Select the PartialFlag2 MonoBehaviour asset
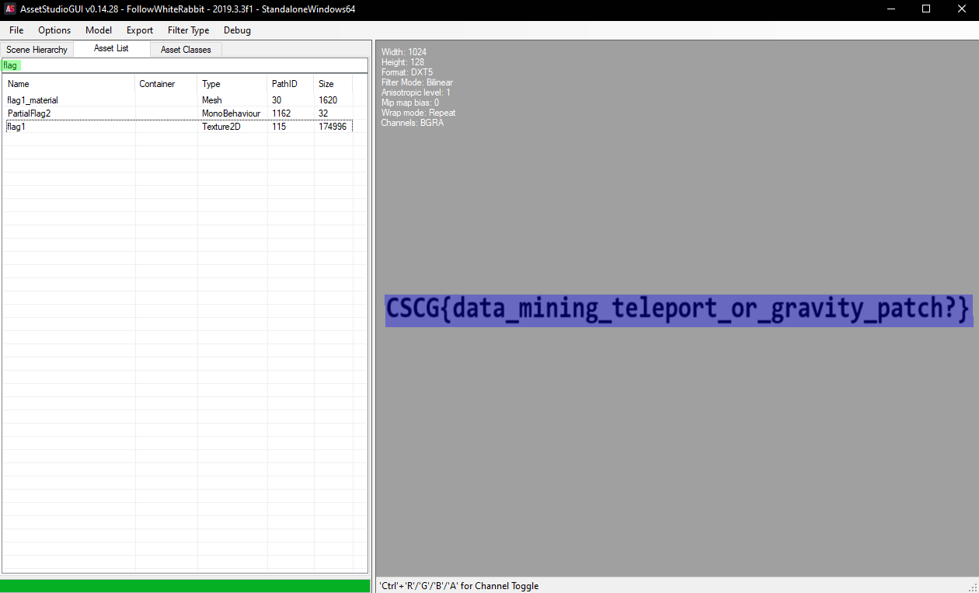Image resolution: width=979 pixels, height=593 pixels. (x=29, y=113)
